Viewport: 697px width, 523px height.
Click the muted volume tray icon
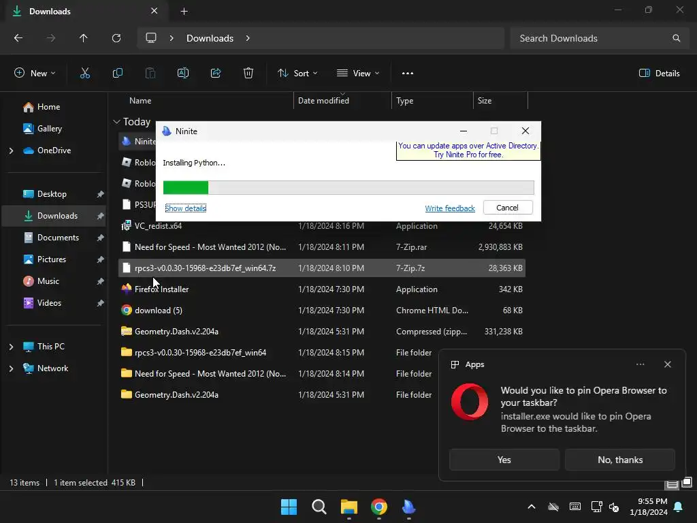coord(614,507)
